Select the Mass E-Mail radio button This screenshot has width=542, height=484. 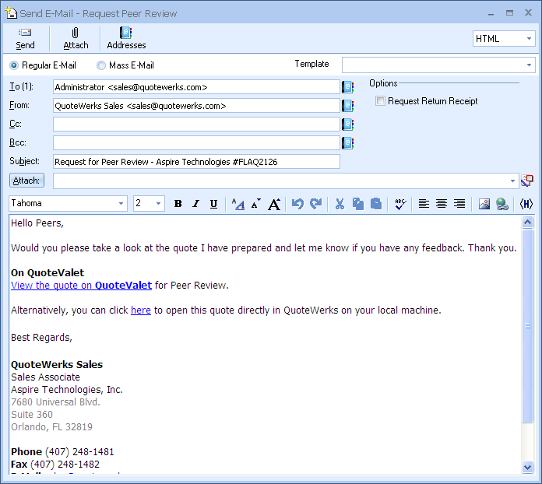click(101, 65)
